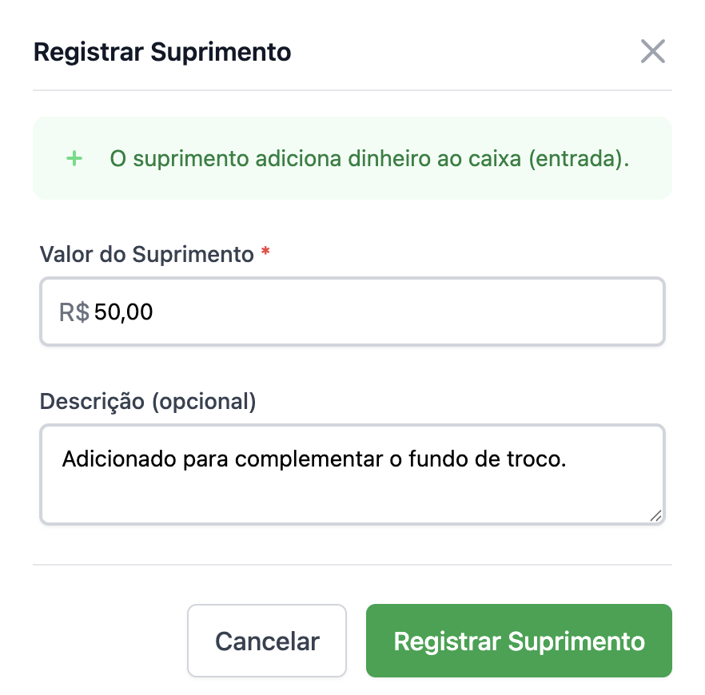Click the red required asterisk
This screenshot has width=705, height=695.
coord(265,254)
